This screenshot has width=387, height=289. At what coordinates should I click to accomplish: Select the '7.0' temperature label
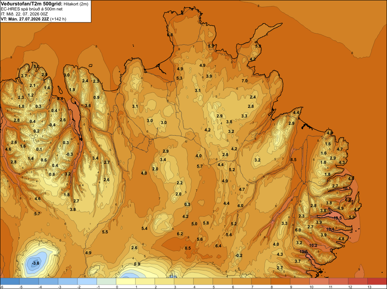tap(244, 81)
